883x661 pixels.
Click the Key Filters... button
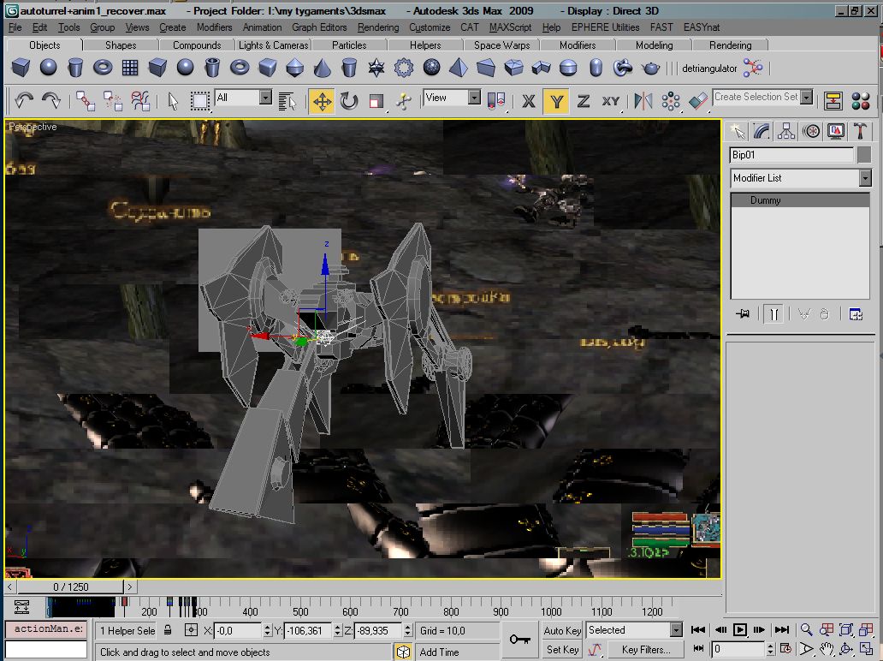[646, 650]
